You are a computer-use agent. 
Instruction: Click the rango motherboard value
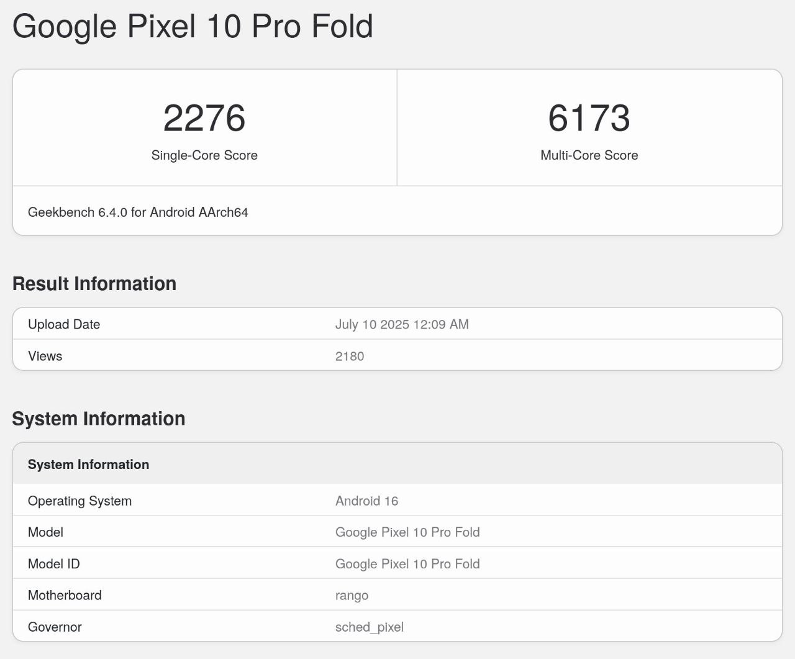click(x=352, y=596)
